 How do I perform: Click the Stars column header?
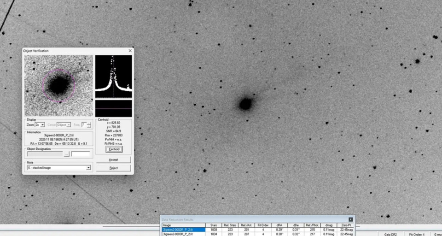tap(214, 225)
